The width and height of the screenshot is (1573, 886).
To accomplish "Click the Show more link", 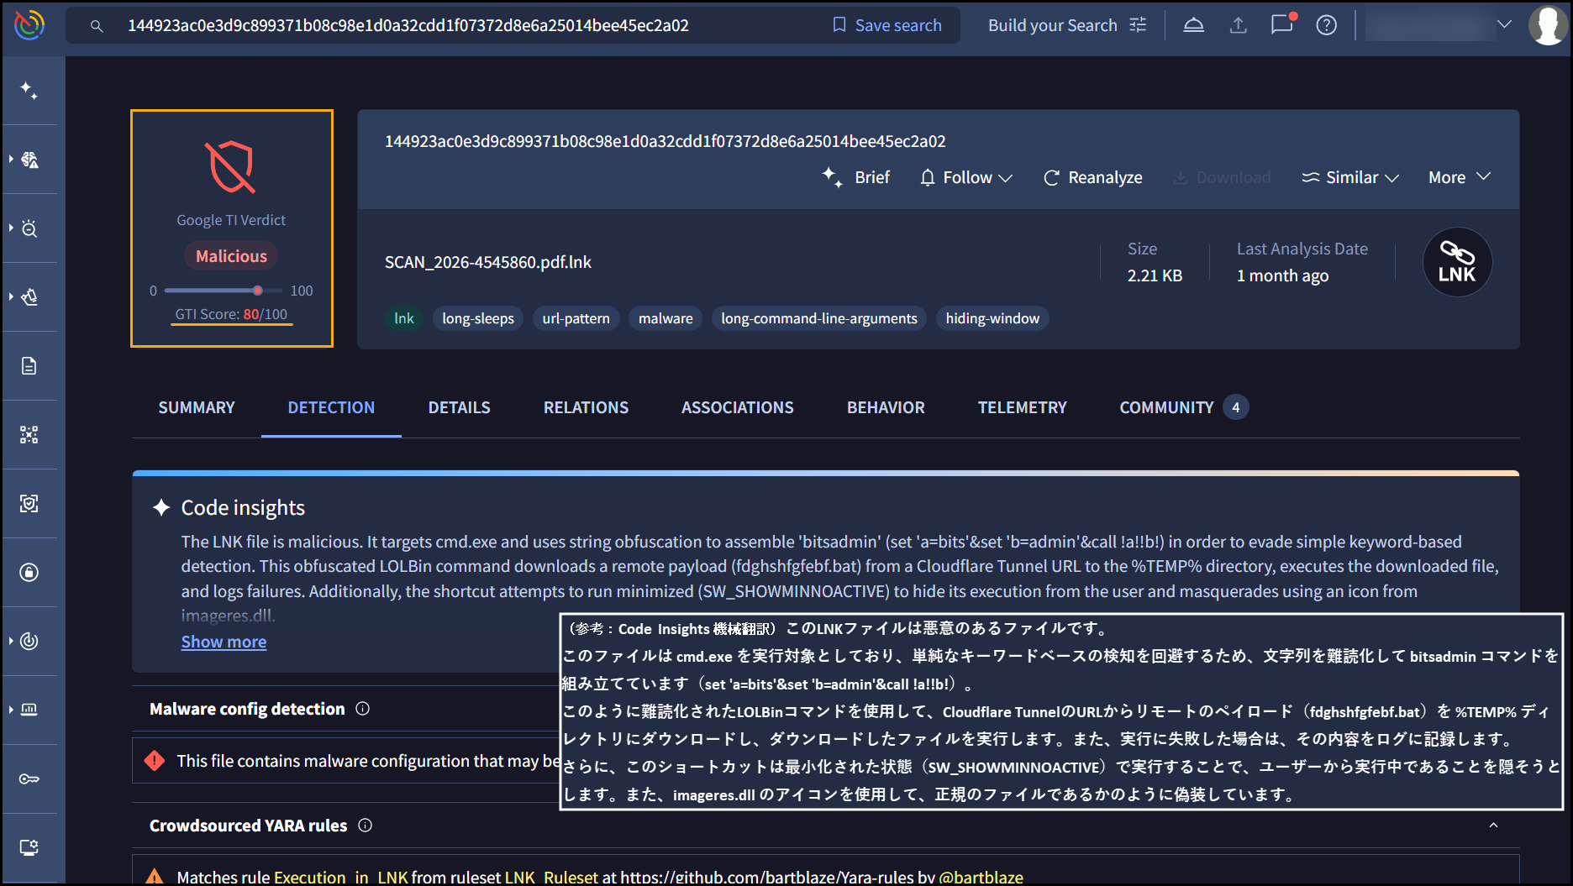I will point(224,642).
